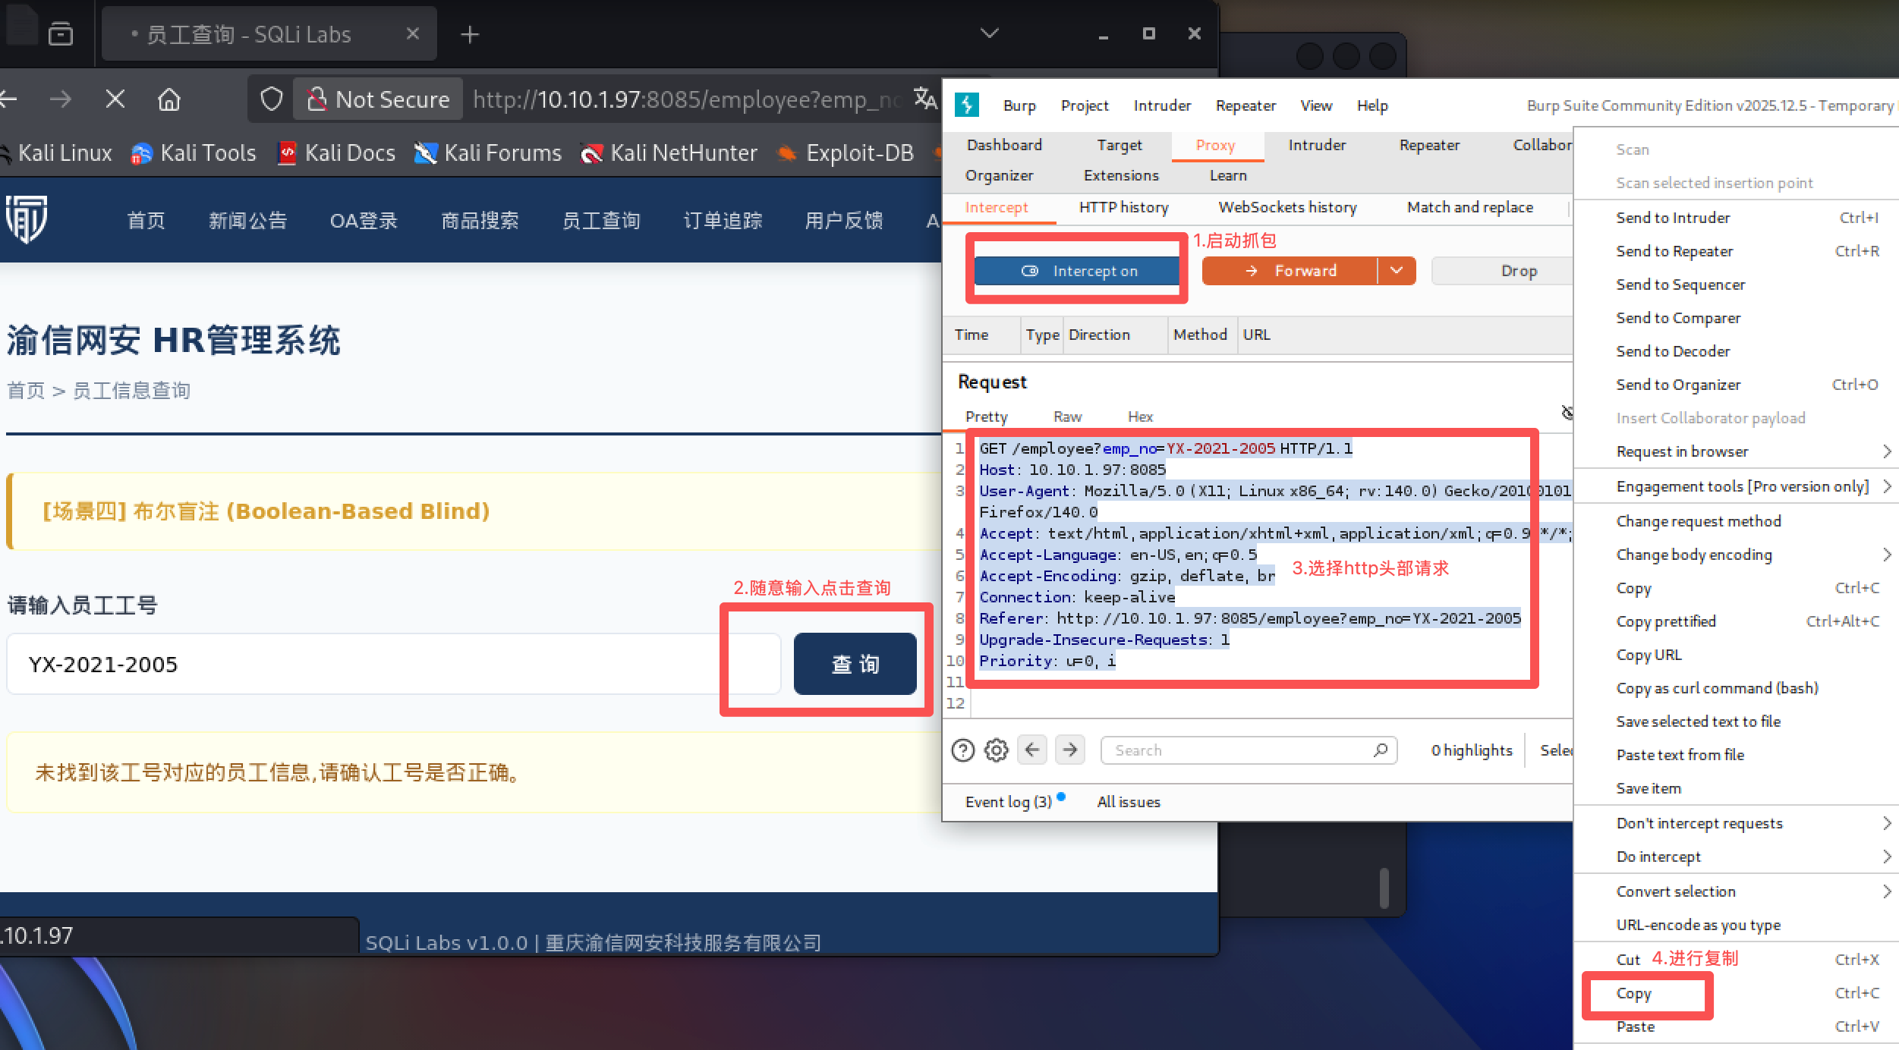Go to browser home page icon
This screenshot has height=1050, width=1899.
point(169,99)
